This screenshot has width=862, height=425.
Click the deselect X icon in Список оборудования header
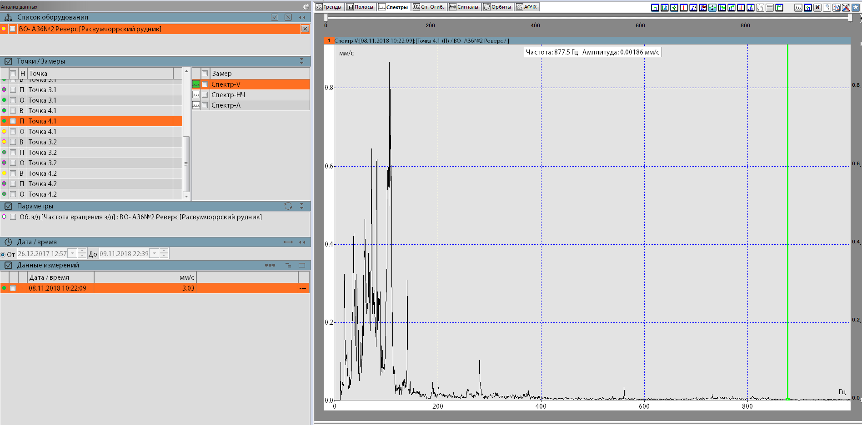(288, 17)
